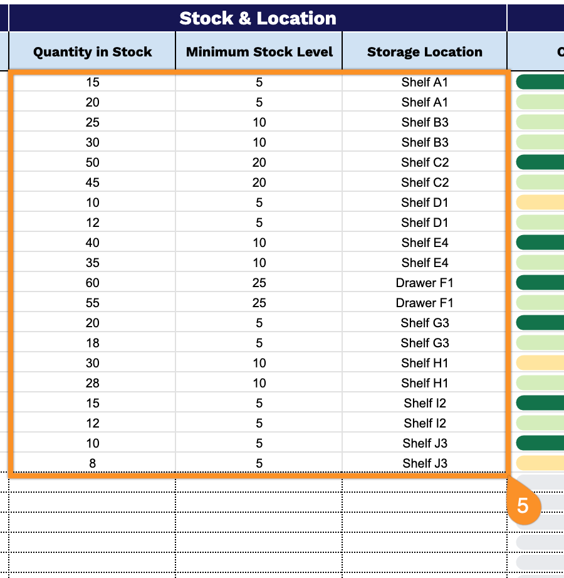Select first empty cell below quantity 8
The image size is (564, 578).
pos(92,482)
